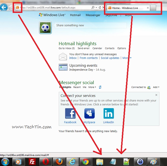Click the Internet Explorer taskbar icon
The image size is (167, 166).
coord(72,162)
